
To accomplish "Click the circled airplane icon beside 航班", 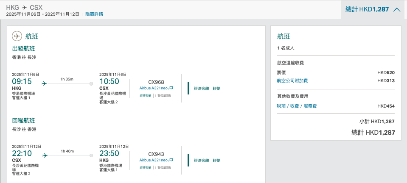I will [x=17, y=36].
